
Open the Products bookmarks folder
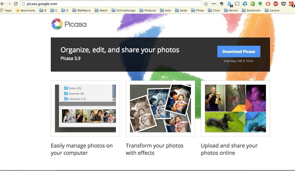pos(148,10)
